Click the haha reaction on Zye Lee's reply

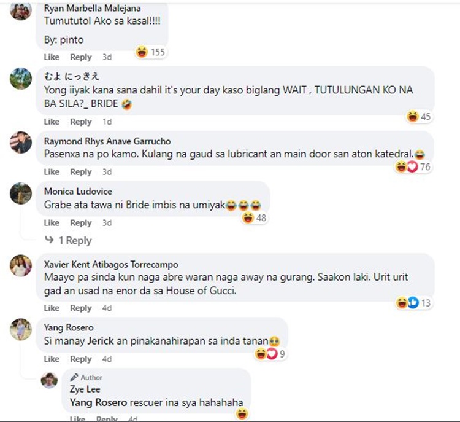tap(242, 414)
